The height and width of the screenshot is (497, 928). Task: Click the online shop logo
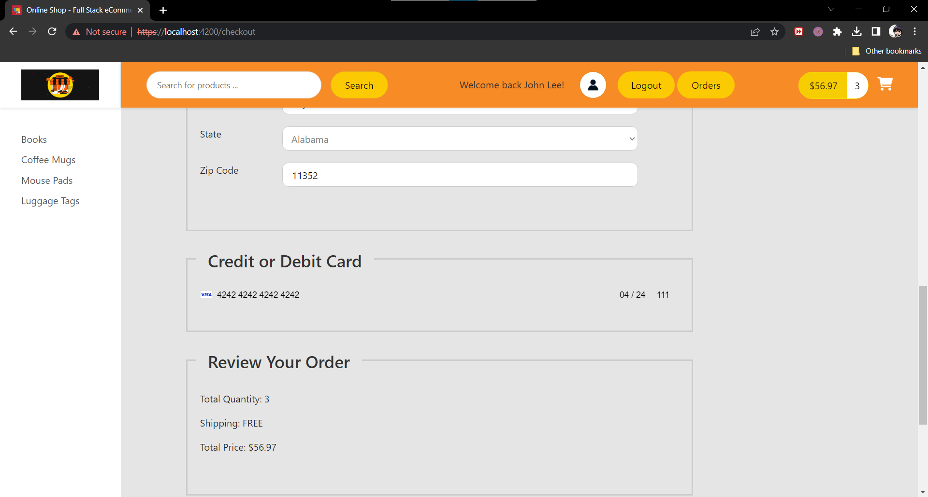tap(60, 85)
